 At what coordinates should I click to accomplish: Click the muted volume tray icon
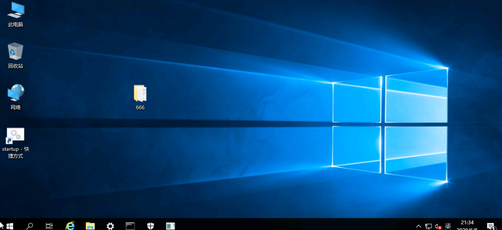[x=438, y=226]
